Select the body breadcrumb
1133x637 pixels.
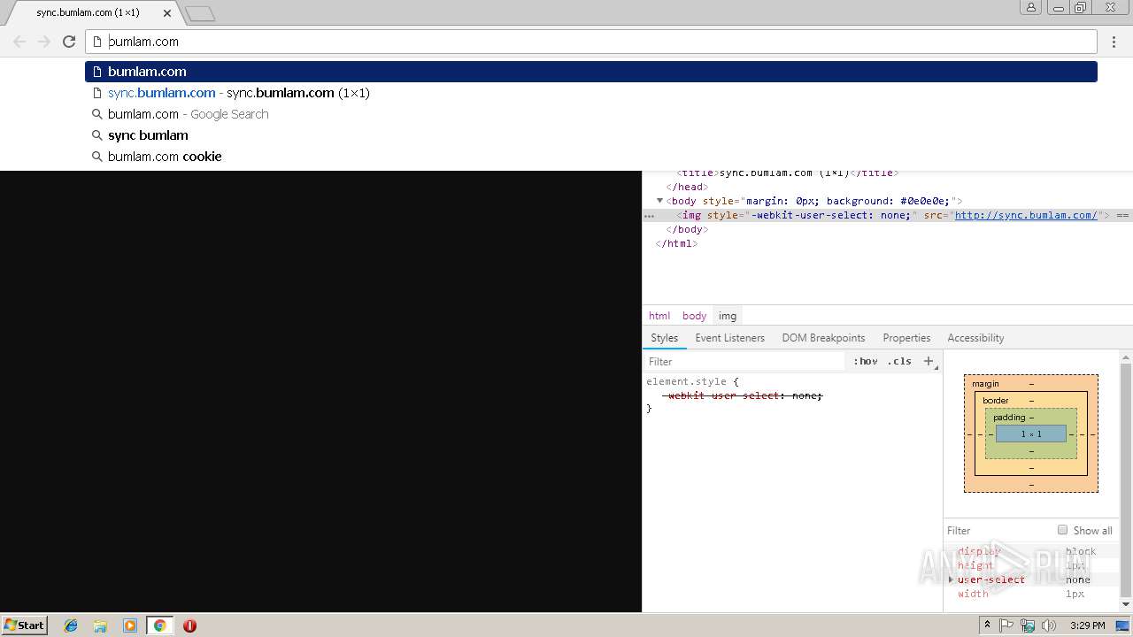click(x=694, y=316)
